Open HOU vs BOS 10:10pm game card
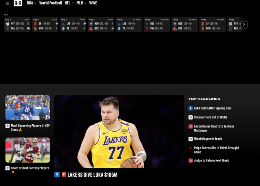This screenshot has width=260, height=186. coord(184,24)
